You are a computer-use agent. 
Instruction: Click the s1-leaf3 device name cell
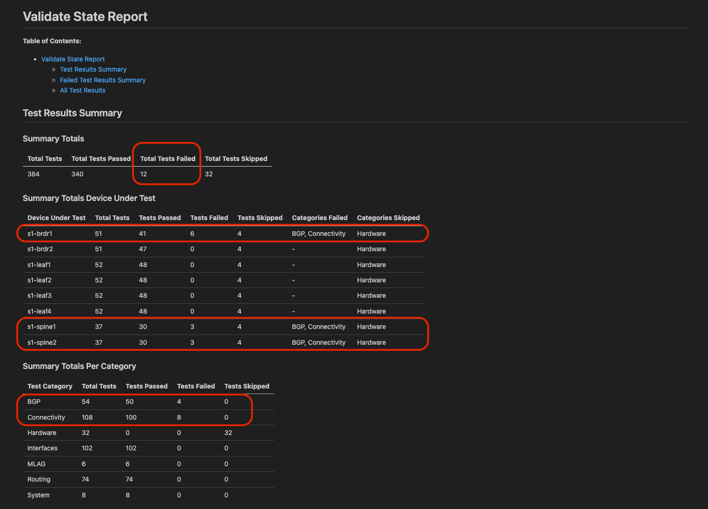coord(40,295)
